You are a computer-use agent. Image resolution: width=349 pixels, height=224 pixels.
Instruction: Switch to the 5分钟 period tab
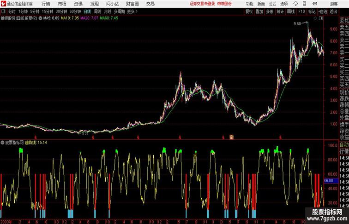coord(35,11)
